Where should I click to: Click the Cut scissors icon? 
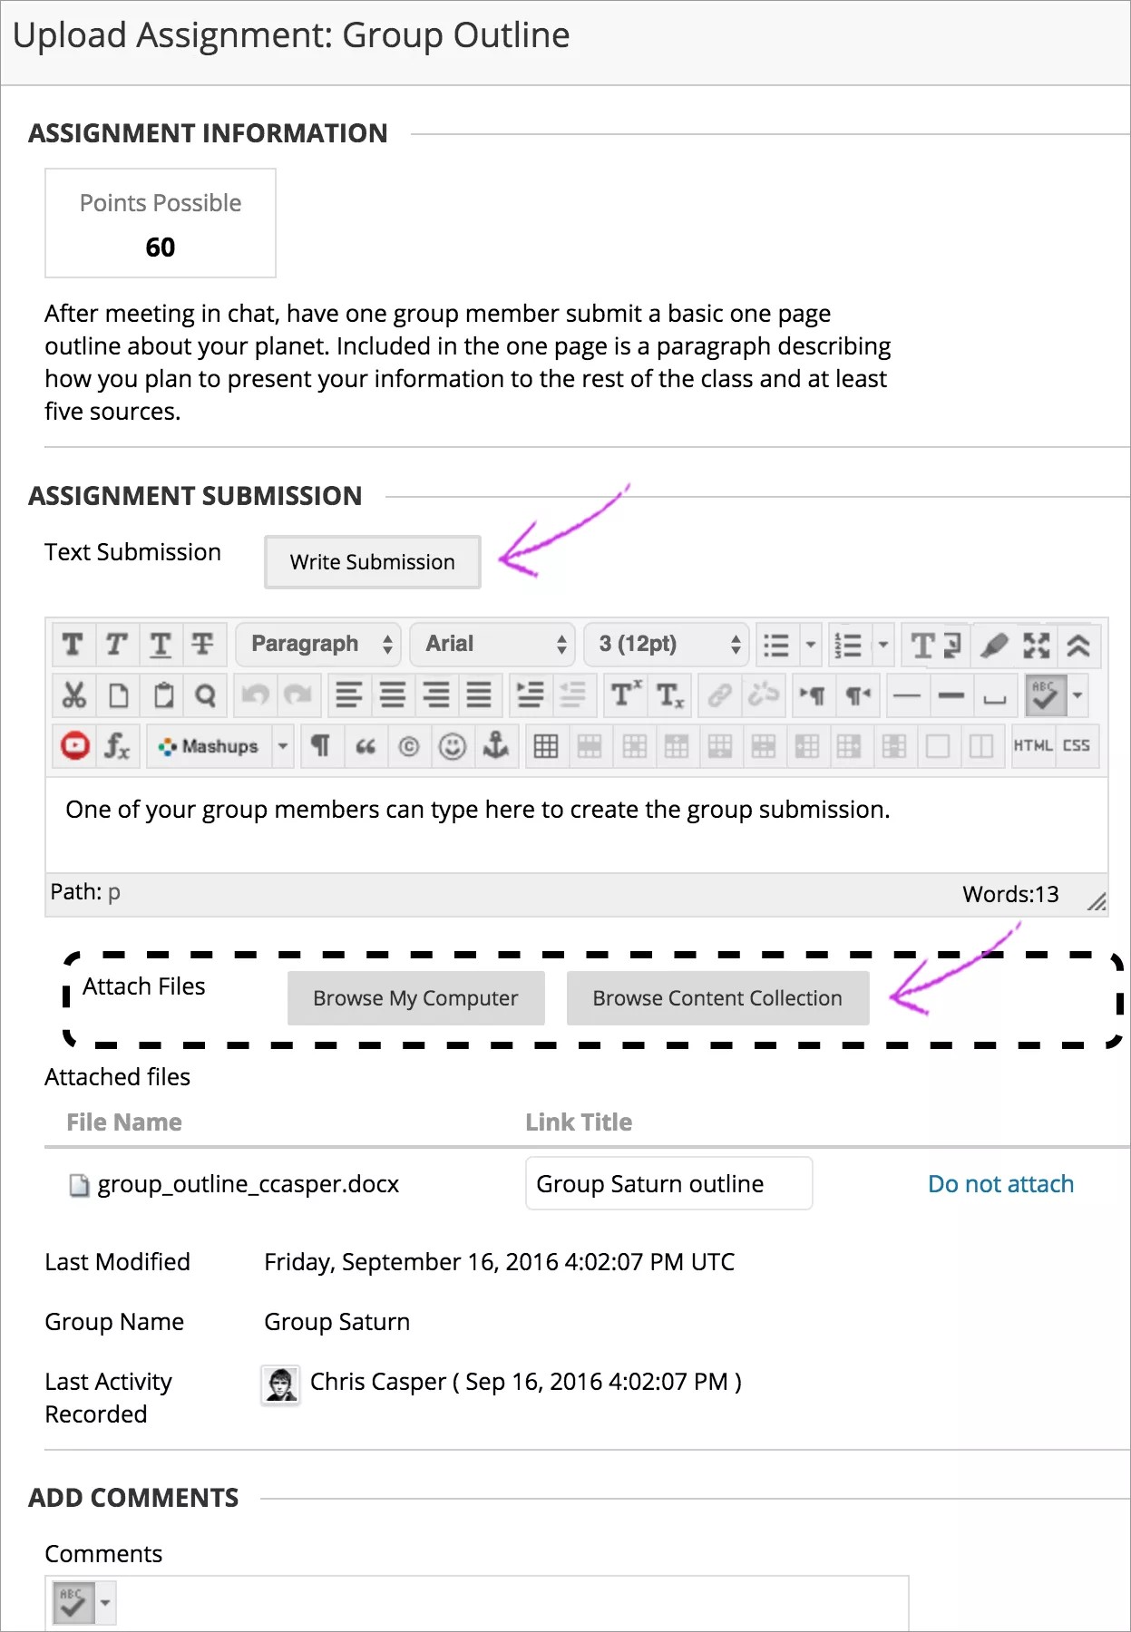click(x=73, y=695)
